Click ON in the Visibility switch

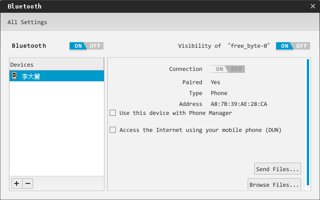click(x=285, y=46)
